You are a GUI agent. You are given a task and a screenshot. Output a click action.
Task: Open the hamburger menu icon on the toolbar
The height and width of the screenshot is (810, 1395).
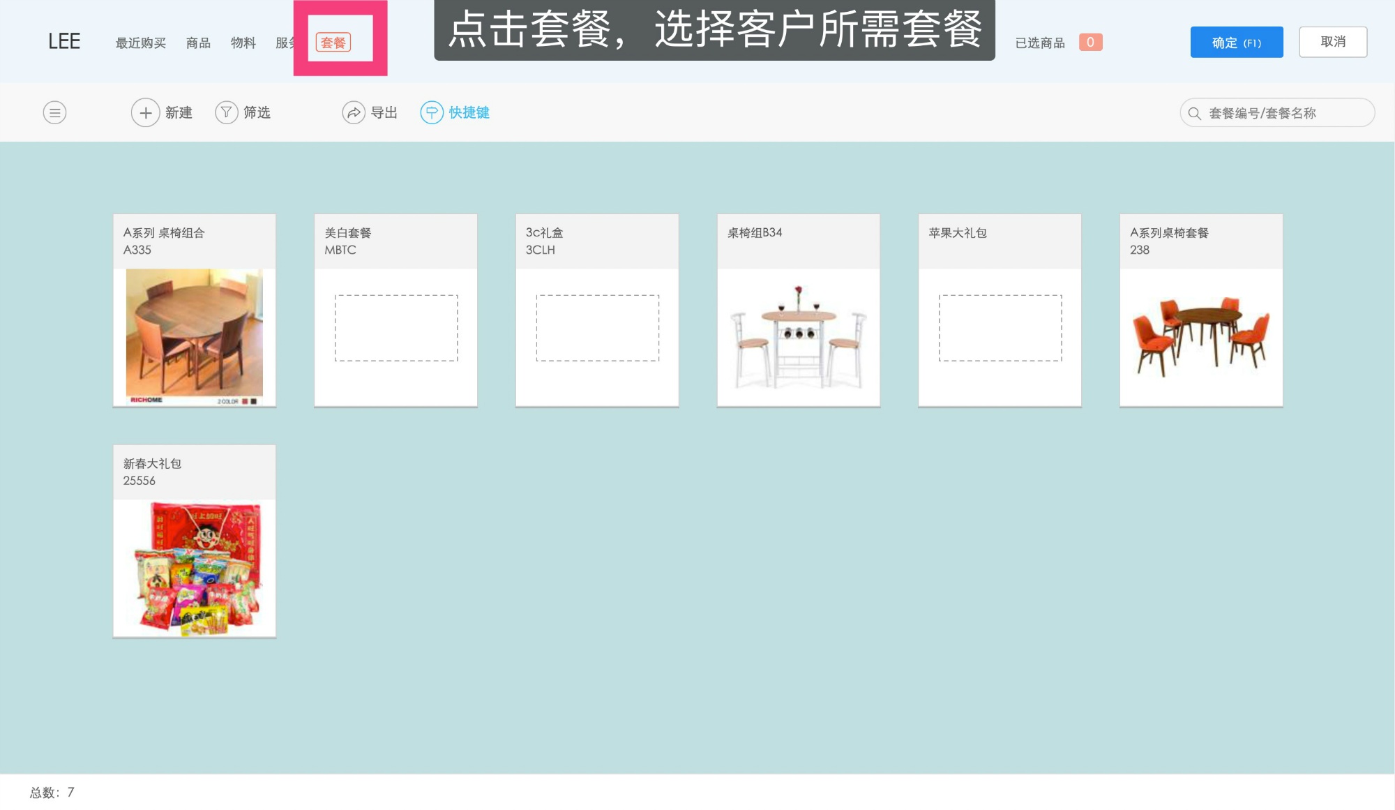tap(54, 112)
